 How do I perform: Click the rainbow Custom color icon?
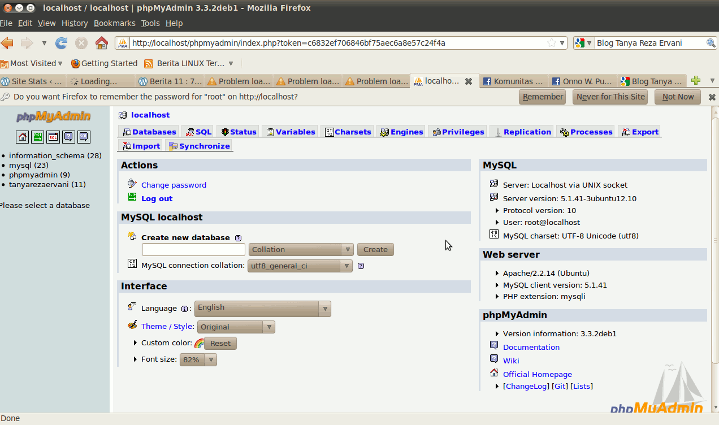[199, 343]
